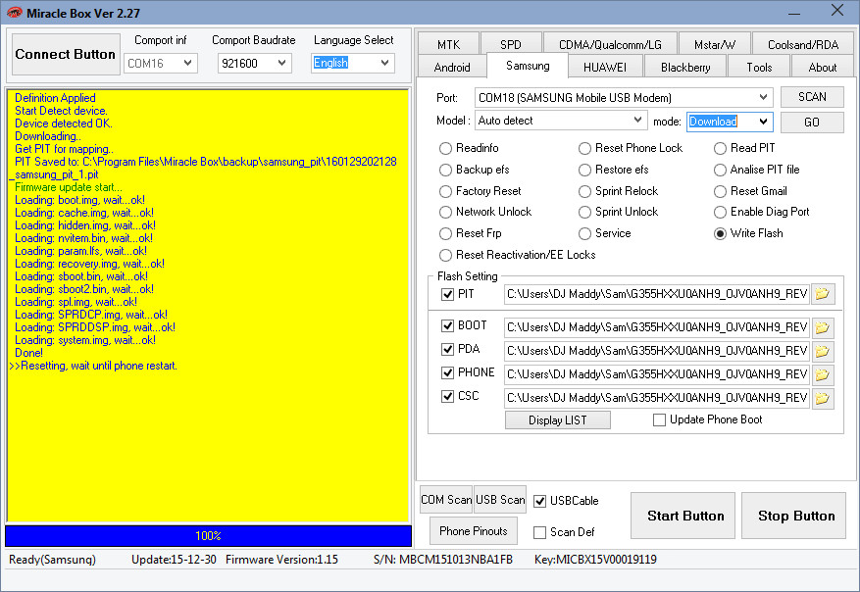Click the 100% blue progress bar

pos(208,536)
